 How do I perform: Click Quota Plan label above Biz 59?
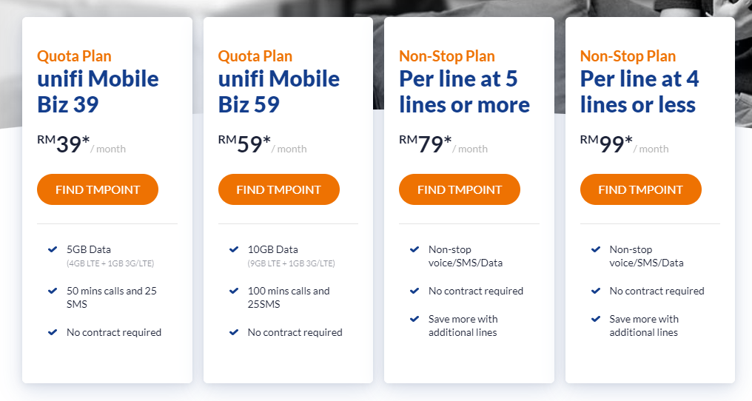pos(255,56)
